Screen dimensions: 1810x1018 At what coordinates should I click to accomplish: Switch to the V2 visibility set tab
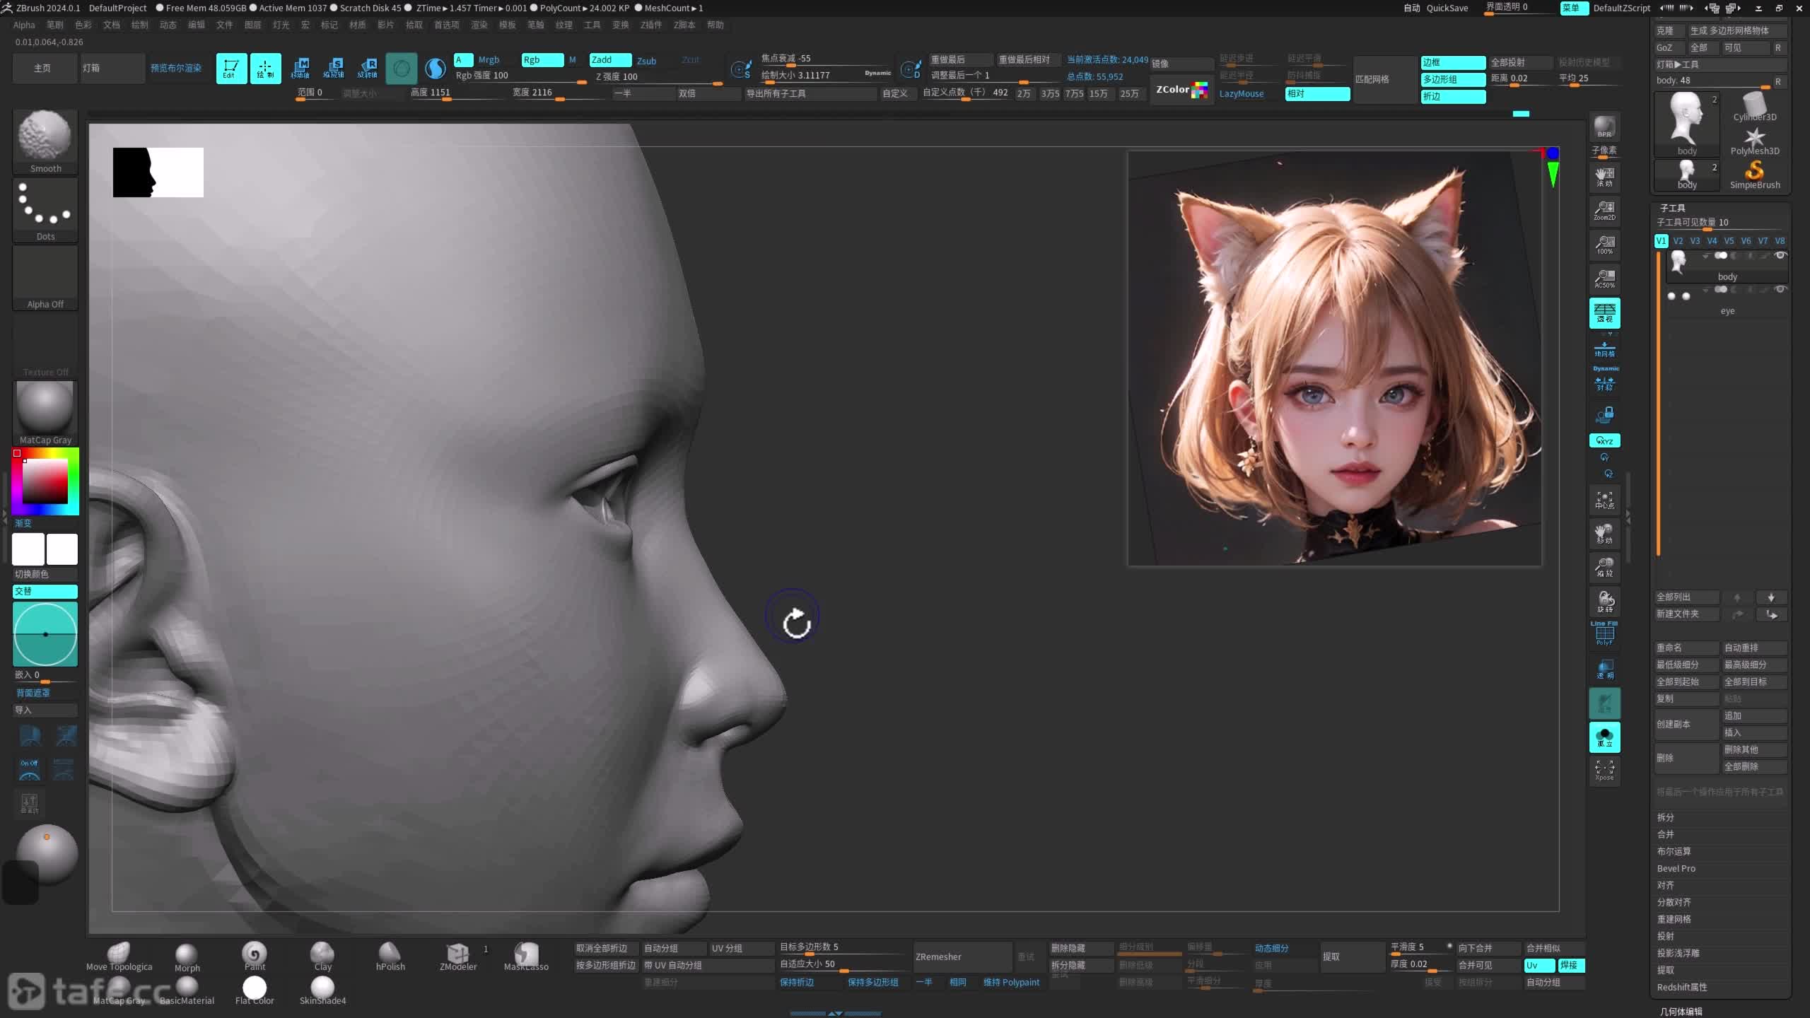pyautogui.click(x=1678, y=241)
